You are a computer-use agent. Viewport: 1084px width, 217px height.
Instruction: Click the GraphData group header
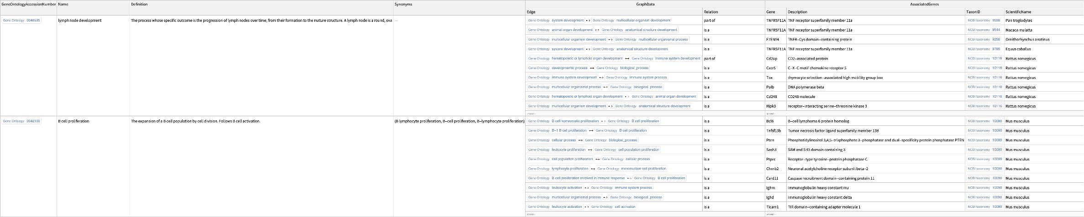tap(645, 4)
